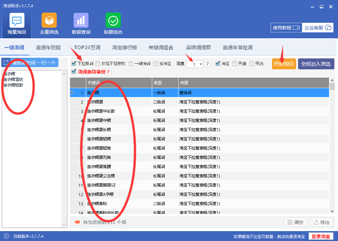The width and height of the screenshot is (338, 241).
Task: Close the 淘词助手 window
Action: (x=331, y=7)
